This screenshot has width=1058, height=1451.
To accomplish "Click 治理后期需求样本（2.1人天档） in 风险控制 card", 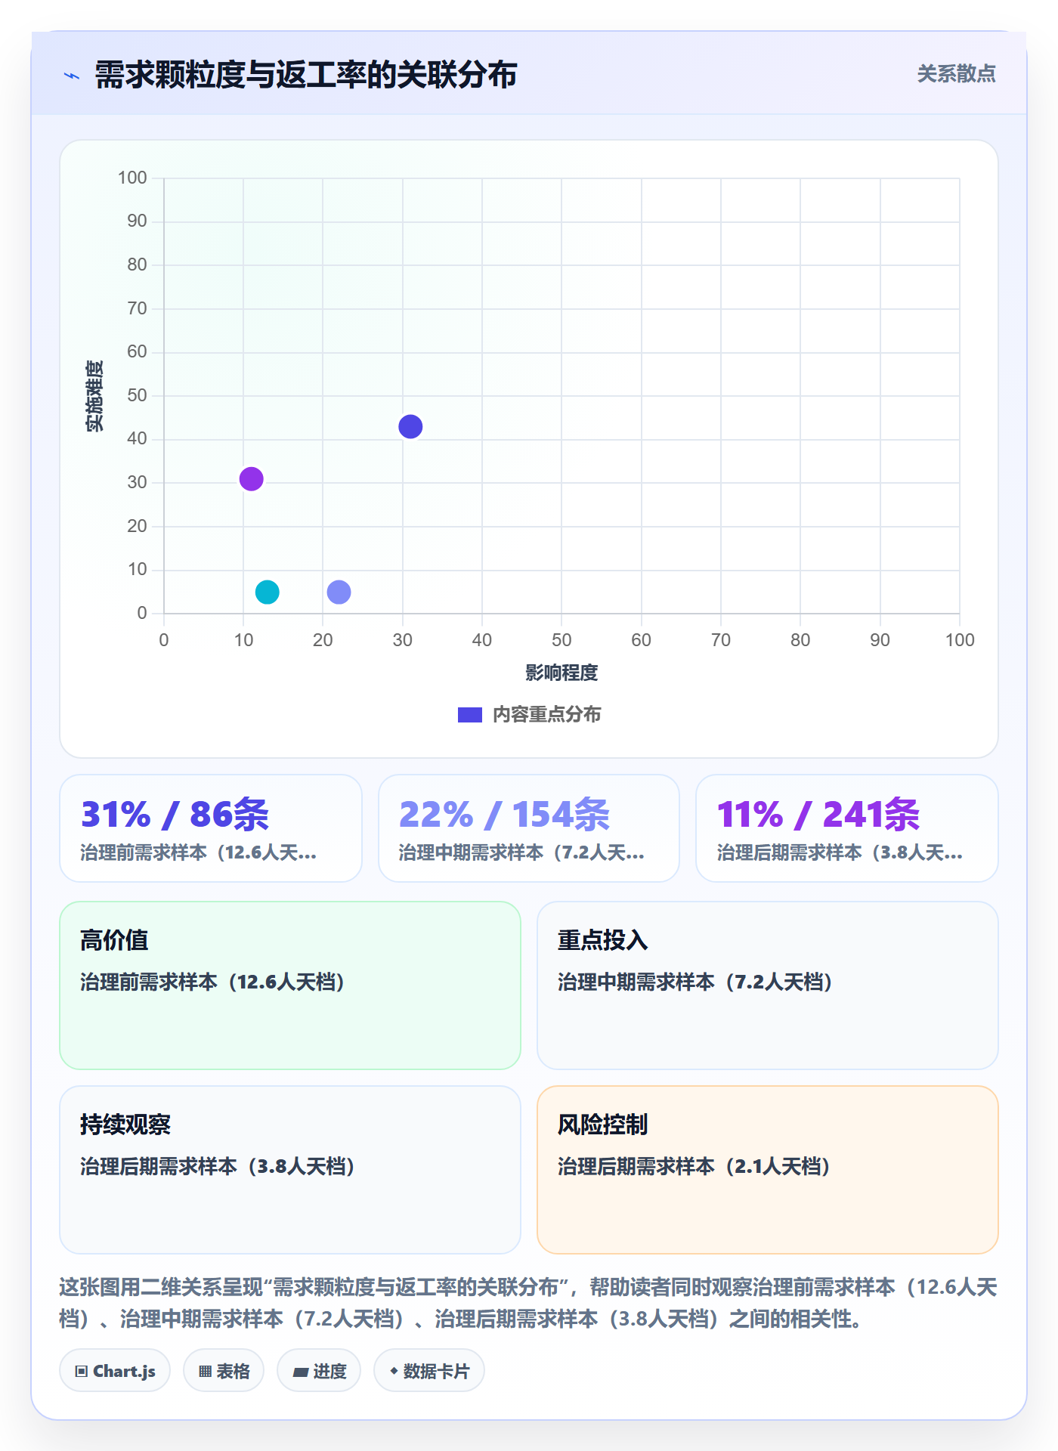I will [695, 1166].
